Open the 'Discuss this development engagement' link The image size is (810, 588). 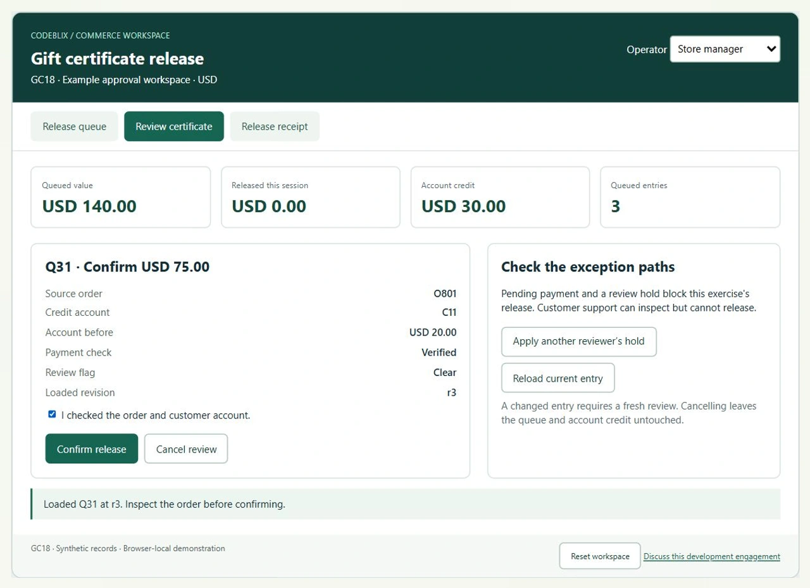click(x=712, y=556)
